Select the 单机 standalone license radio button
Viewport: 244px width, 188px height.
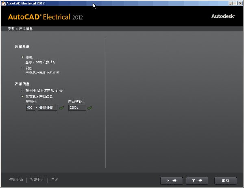22,57
